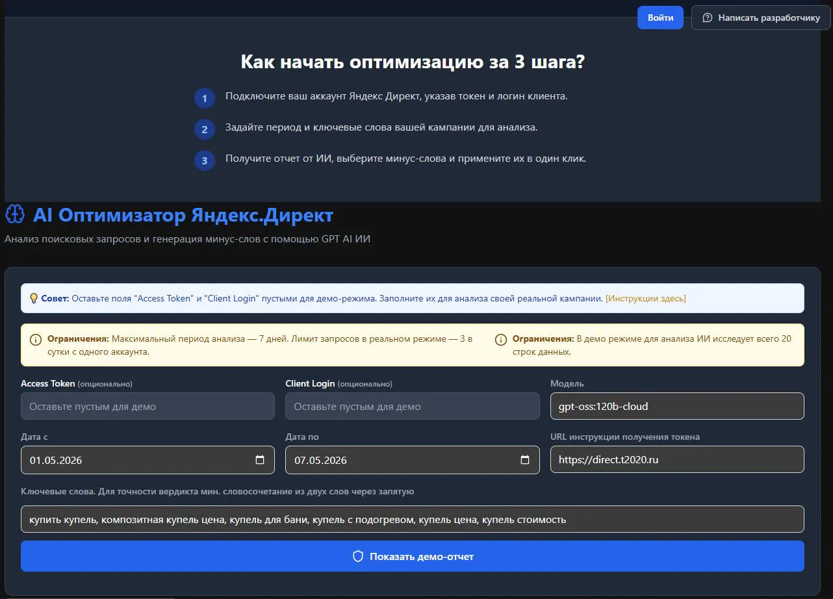
Task: Click the numbered circle for step 2
Action: pyautogui.click(x=205, y=129)
